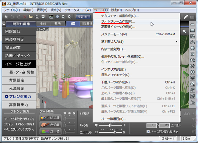Toggle the 吸着OFF snap button
Image resolution: width=198 pixels, height=143 pixels.
tap(83, 17)
